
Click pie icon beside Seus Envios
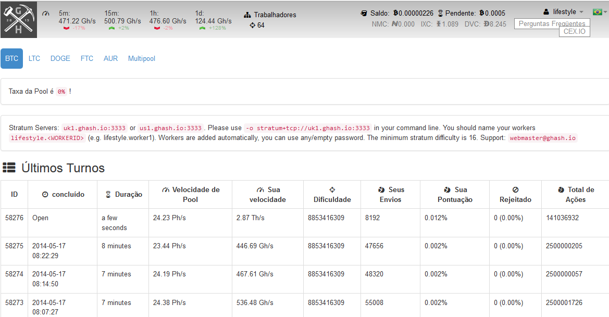[x=381, y=190]
